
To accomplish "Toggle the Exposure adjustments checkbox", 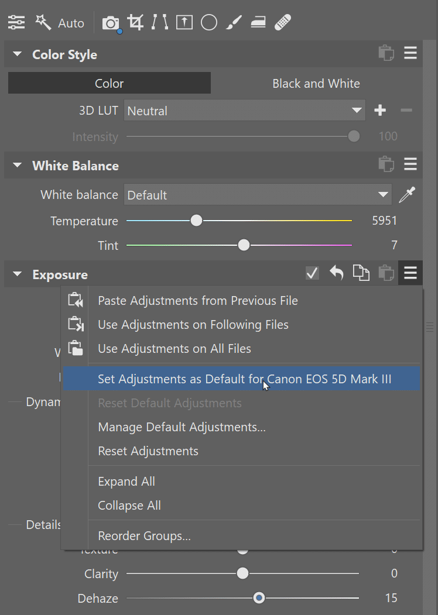I will pyautogui.click(x=312, y=273).
